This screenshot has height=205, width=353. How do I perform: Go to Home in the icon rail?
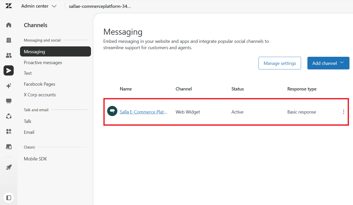[x=9, y=25]
